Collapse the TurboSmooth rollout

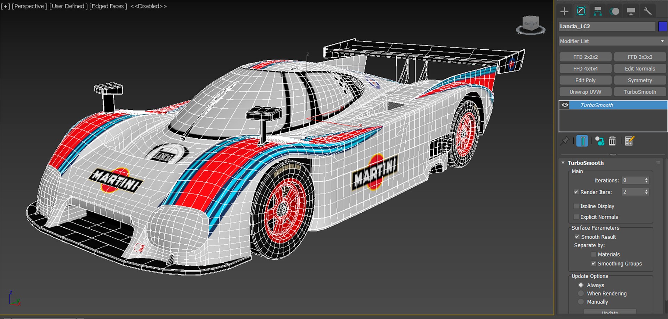pos(563,163)
